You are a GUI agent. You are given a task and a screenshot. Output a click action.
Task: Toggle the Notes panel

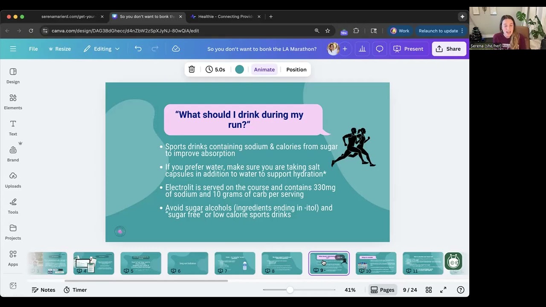tap(44, 290)
